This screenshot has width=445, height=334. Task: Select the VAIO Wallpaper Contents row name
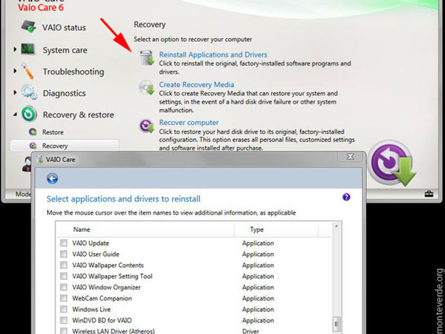(108, 265)
